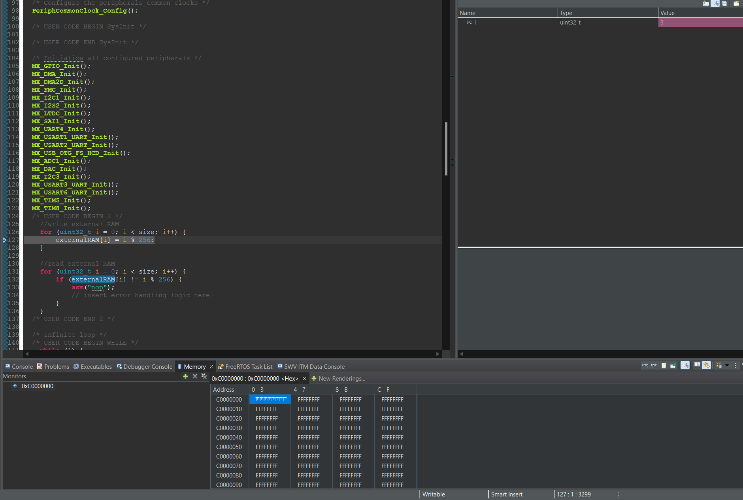Toggle the split pane in Memory view
Screen dimensions: 743x500
[x=697, y=366]
